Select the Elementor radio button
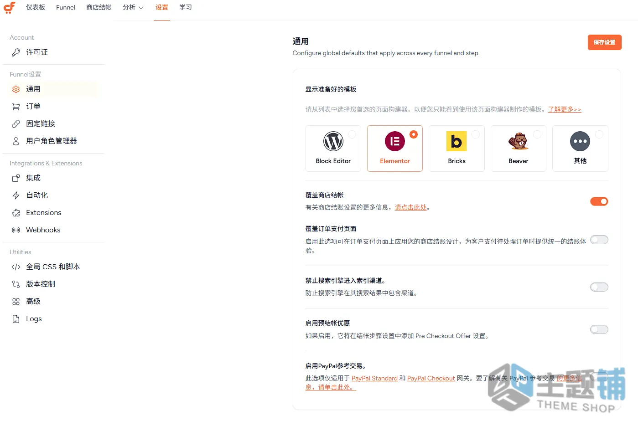Image resolution: width=638 pixels, height=426 pixels. coord(414,134)
